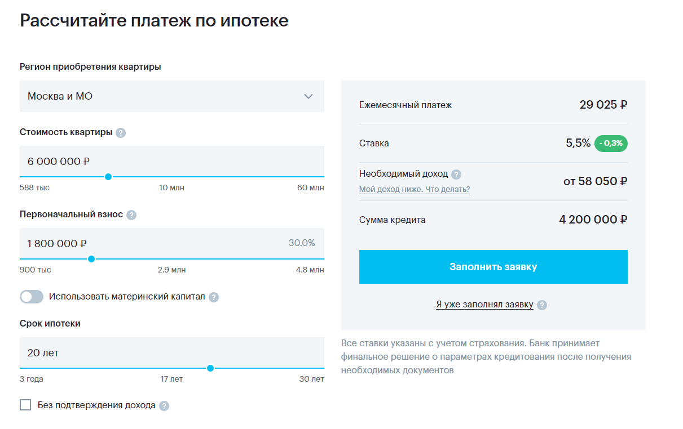This screenshot has width=683, height=429.
Task: Click help icon next to Необходимый доход
Action: point(456,175)
